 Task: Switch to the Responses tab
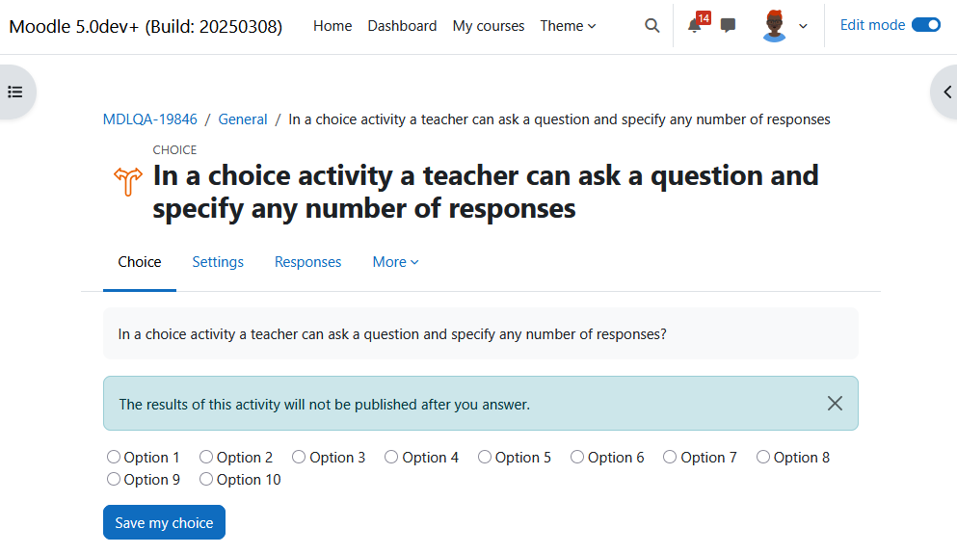click(x=308, y=262)
